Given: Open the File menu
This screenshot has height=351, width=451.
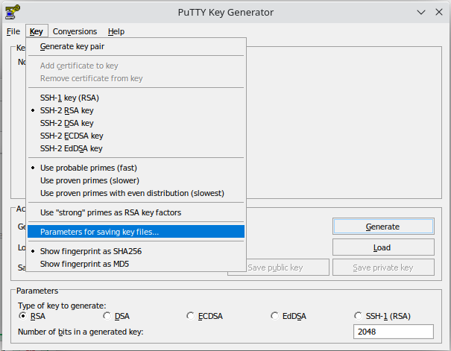Looking at the screenshot, I should click(13, 31).
